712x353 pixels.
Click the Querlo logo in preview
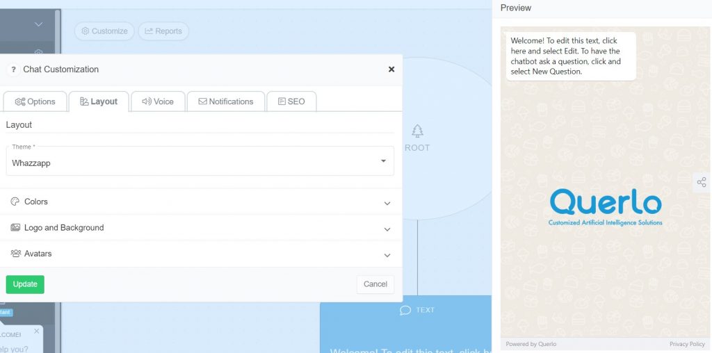click(606, 207)
